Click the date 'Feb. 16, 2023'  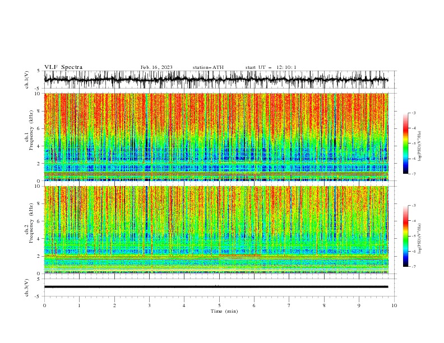pyautogui.click(x=156, y=67)
